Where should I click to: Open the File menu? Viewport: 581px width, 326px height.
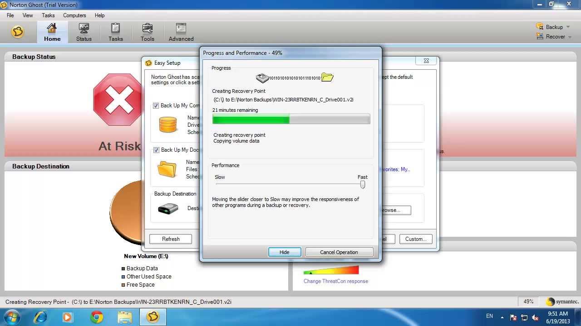[x=10, y=15]
